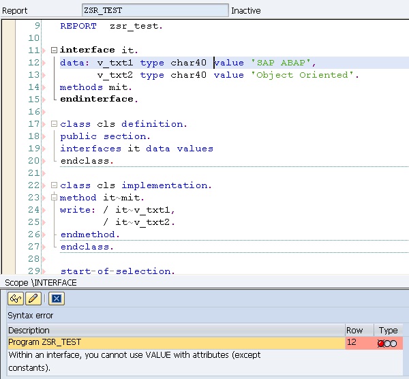Image resolution: width=409 pixels, height=379 pixels.
Task: Click the error message about VALUE attributes
Action: point(134,361)
